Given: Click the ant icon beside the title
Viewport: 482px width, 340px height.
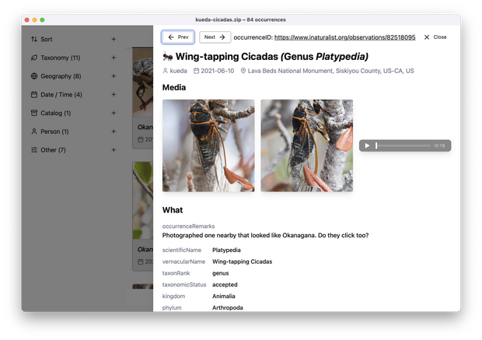Looking at the screenshot, I should 167,57.
